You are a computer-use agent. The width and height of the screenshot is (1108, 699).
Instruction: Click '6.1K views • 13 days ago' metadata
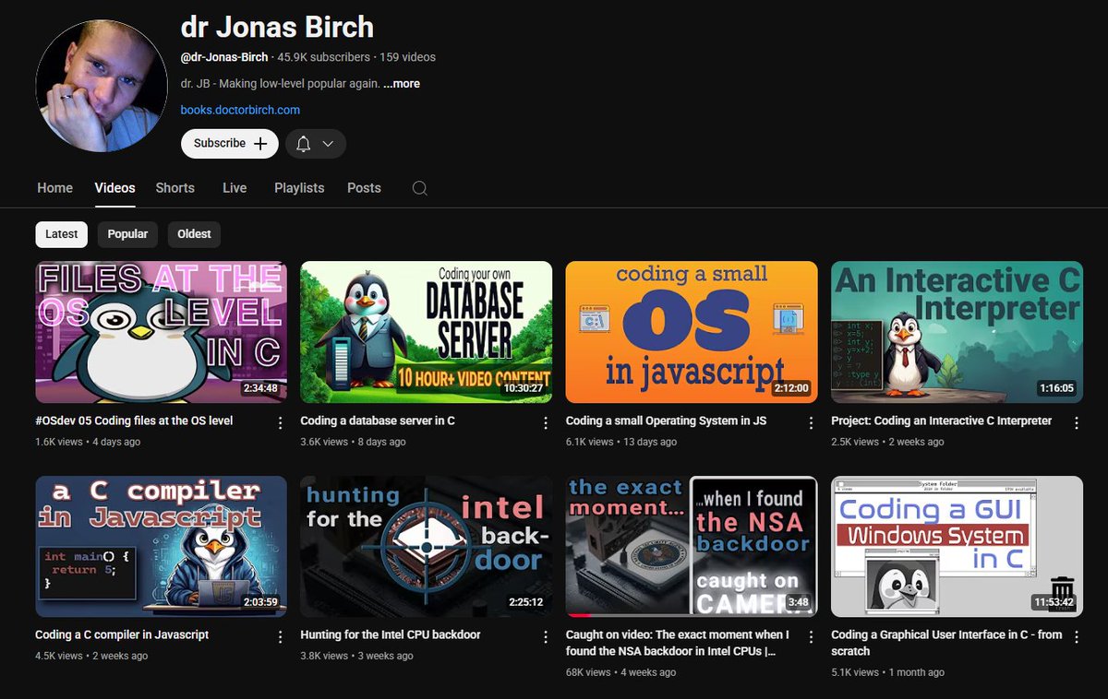coord(620,442)
